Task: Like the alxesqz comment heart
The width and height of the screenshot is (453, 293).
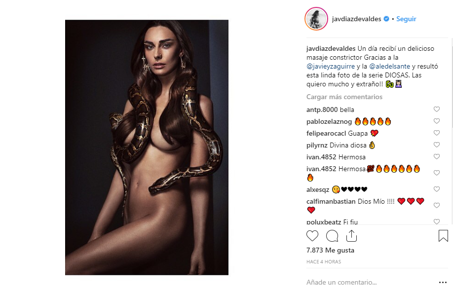Action: [x=437, y=189]
